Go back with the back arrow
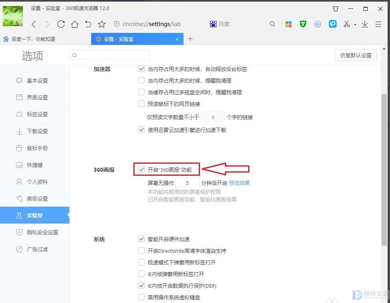Image resolution: width=390 pixels, height=303 pixels. (x=34, y=24)
